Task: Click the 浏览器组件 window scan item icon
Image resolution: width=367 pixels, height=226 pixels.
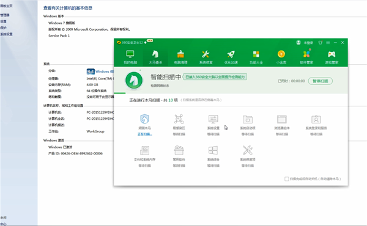Action: [282, 119]
